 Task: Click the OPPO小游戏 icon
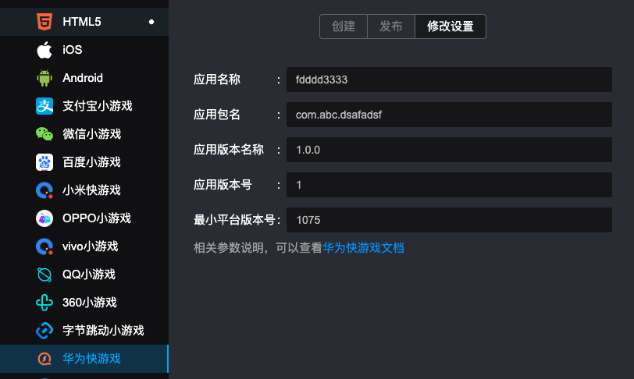(x=45, y=218)
